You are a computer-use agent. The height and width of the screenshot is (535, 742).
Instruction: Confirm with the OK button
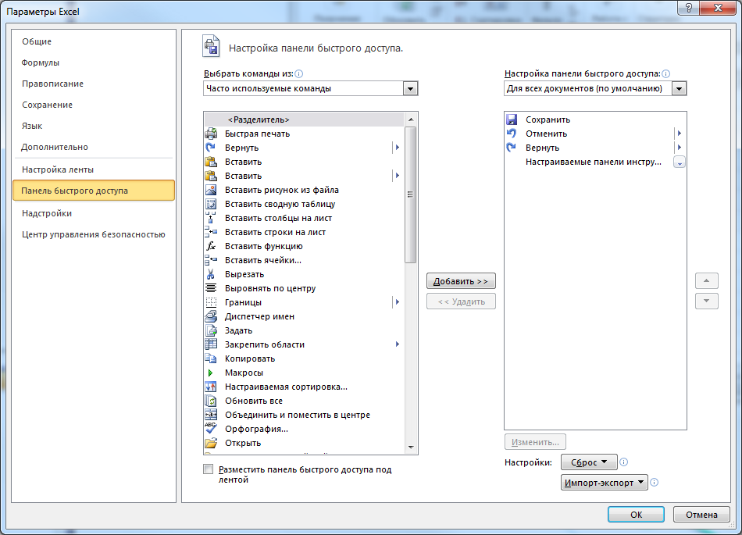(636, 515)
